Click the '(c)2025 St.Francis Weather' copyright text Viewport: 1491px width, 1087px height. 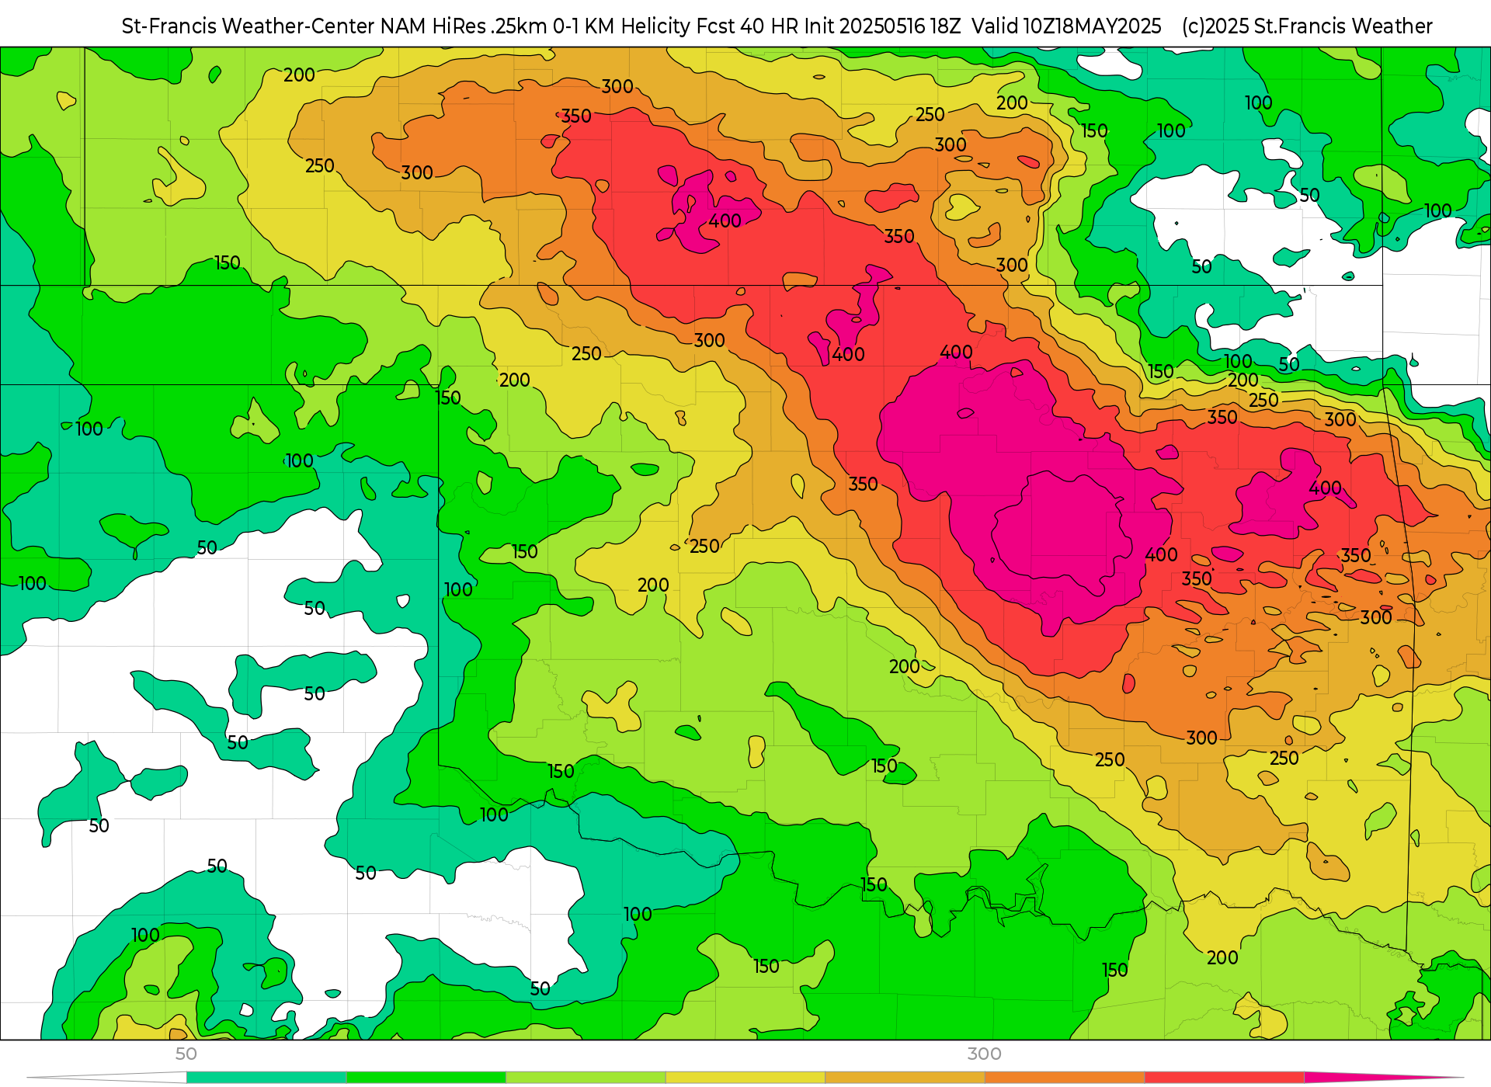pyautogui.click(x=1307, y=26)
